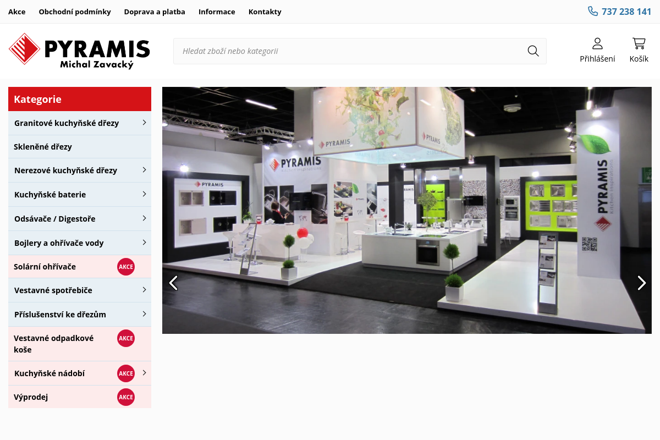The width and height of the screenshot is (660, 440).
Task: Open Kuchyňské nádobí category
Action: pyautogui.click(x=80, y=373)
